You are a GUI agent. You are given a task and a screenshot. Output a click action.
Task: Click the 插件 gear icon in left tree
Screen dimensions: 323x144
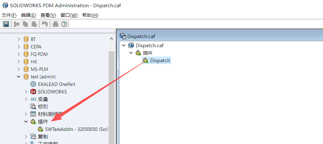coord(33,122)
